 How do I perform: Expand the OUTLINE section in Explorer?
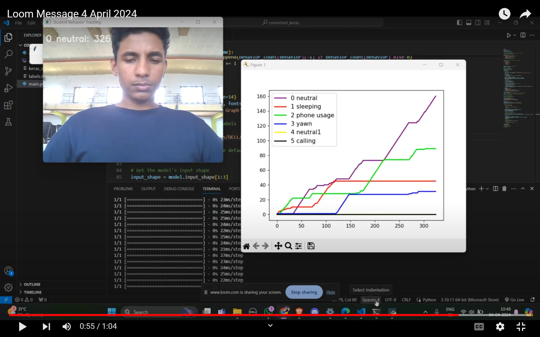pos(32,284)
